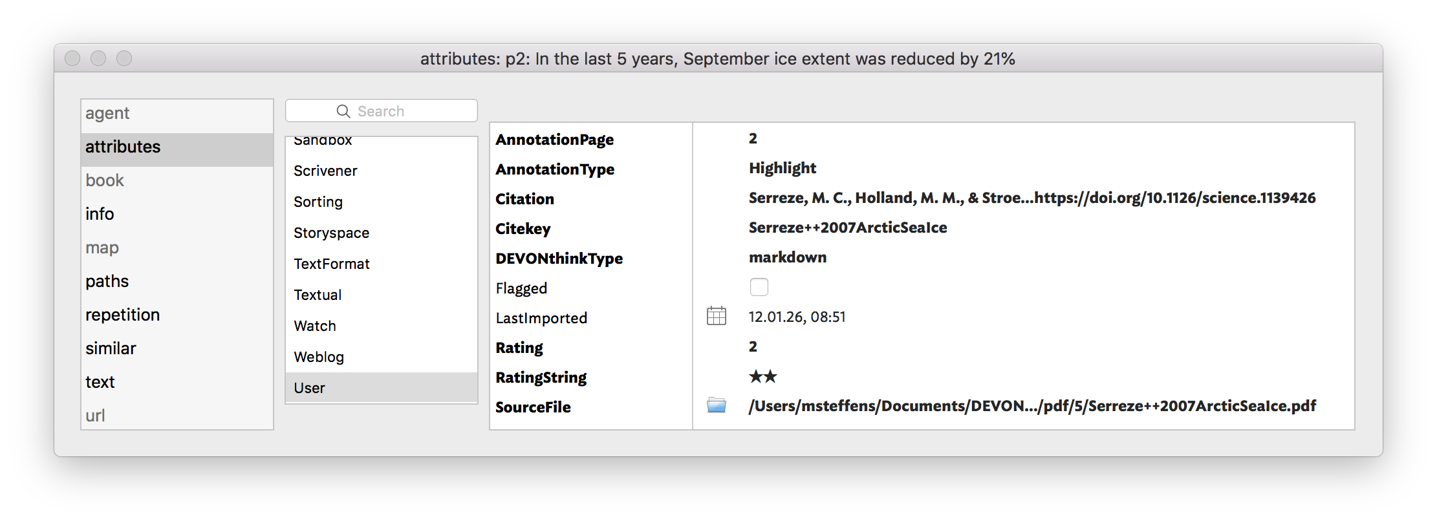Image resolution: width=1437 pixels, height=521 pixels.
Task: Click the SourceFile PDF path value
Action: click(x=1032, y=406)
